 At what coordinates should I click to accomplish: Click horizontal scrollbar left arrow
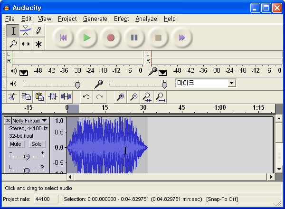click(70, 177)
